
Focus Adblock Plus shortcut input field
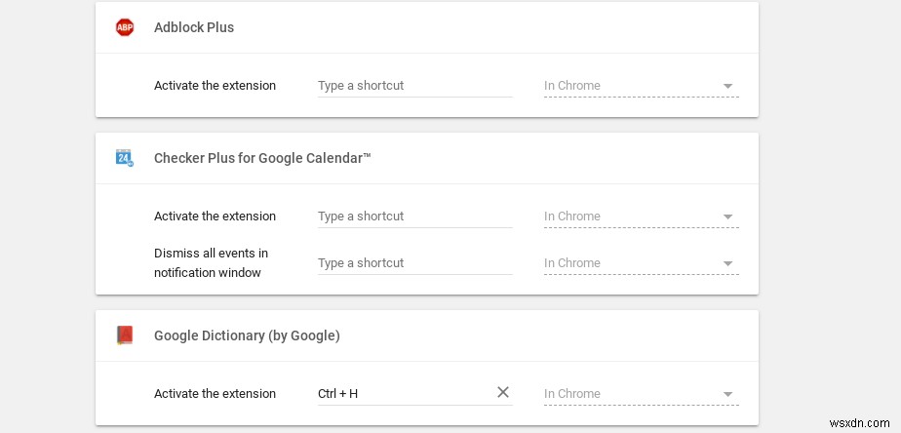pos(414,86)
